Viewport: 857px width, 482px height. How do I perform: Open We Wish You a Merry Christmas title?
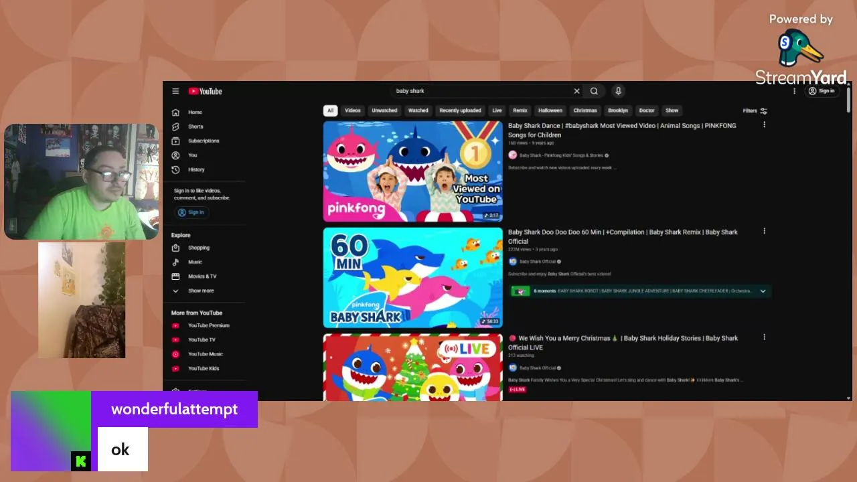point(623,343)
